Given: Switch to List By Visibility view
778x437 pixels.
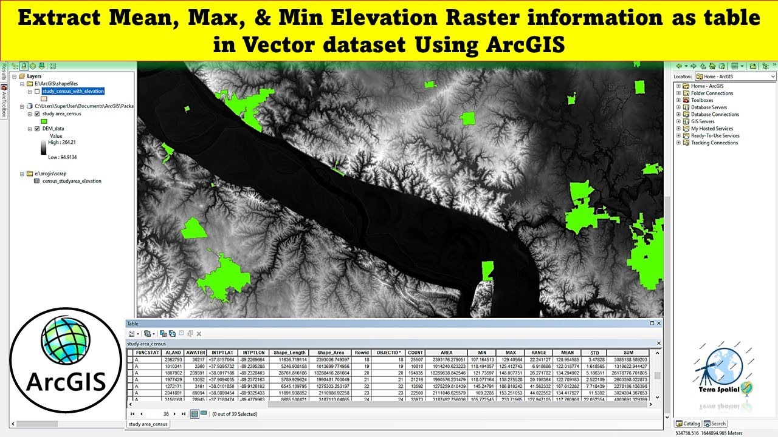Looking at the screenshot, I should 32,66.
